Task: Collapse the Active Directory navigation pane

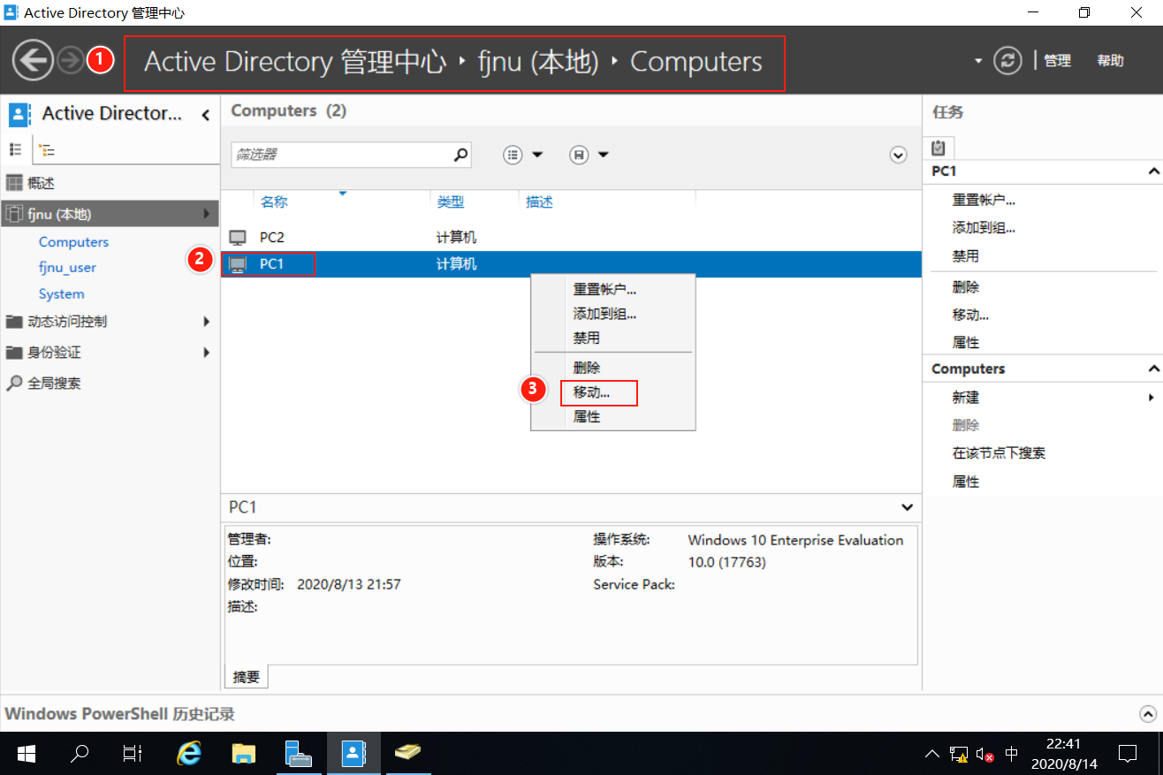Action: point(205,114)
